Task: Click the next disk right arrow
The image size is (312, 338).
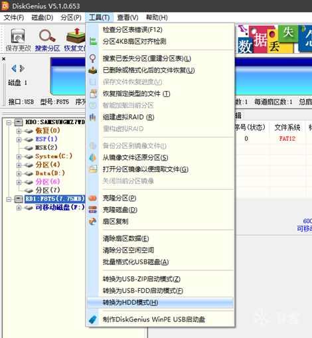Action: click(22, 68)
